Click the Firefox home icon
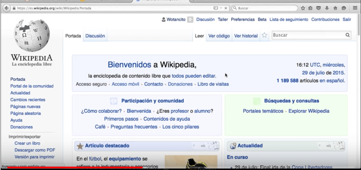This screenshot has height=170, width=361. pos(335,8)
